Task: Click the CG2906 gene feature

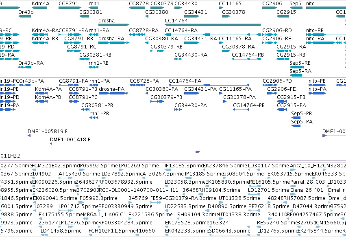Action: pos(270,8)
